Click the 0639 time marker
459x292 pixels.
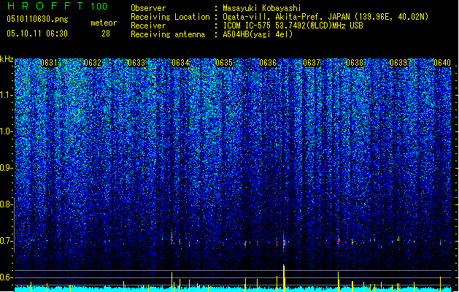[398, 63]
